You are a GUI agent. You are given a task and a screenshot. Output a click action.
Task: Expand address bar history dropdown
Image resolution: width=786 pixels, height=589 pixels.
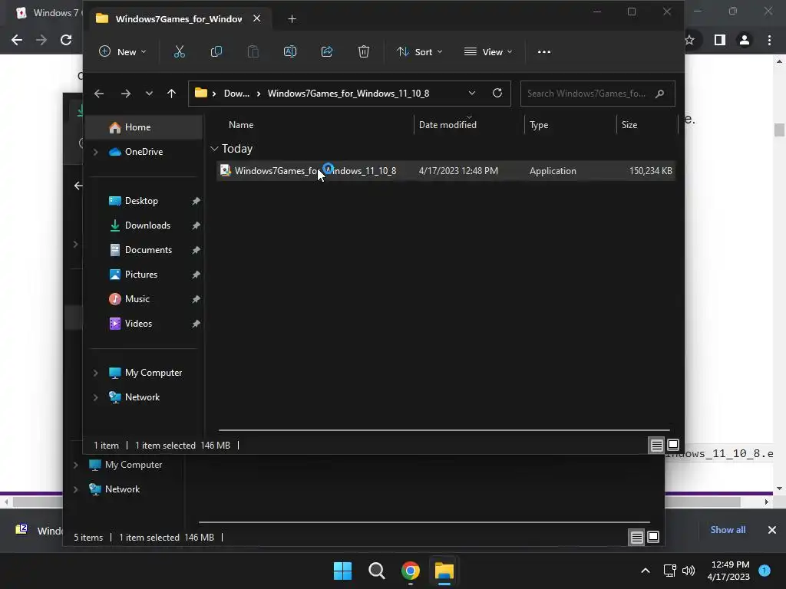click(x=472, y=93)
